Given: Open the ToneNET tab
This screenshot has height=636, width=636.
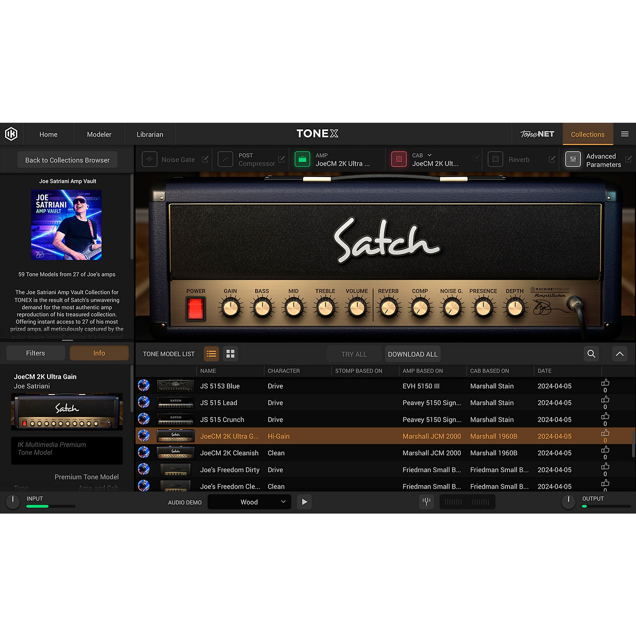Looking at the screenshot, I should point(537,134).
